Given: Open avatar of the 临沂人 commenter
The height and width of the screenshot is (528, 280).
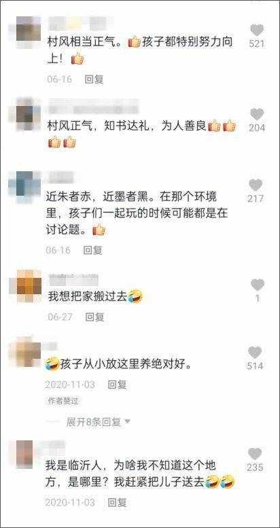Looking at the screenshot, I should [x=24, y=454].
